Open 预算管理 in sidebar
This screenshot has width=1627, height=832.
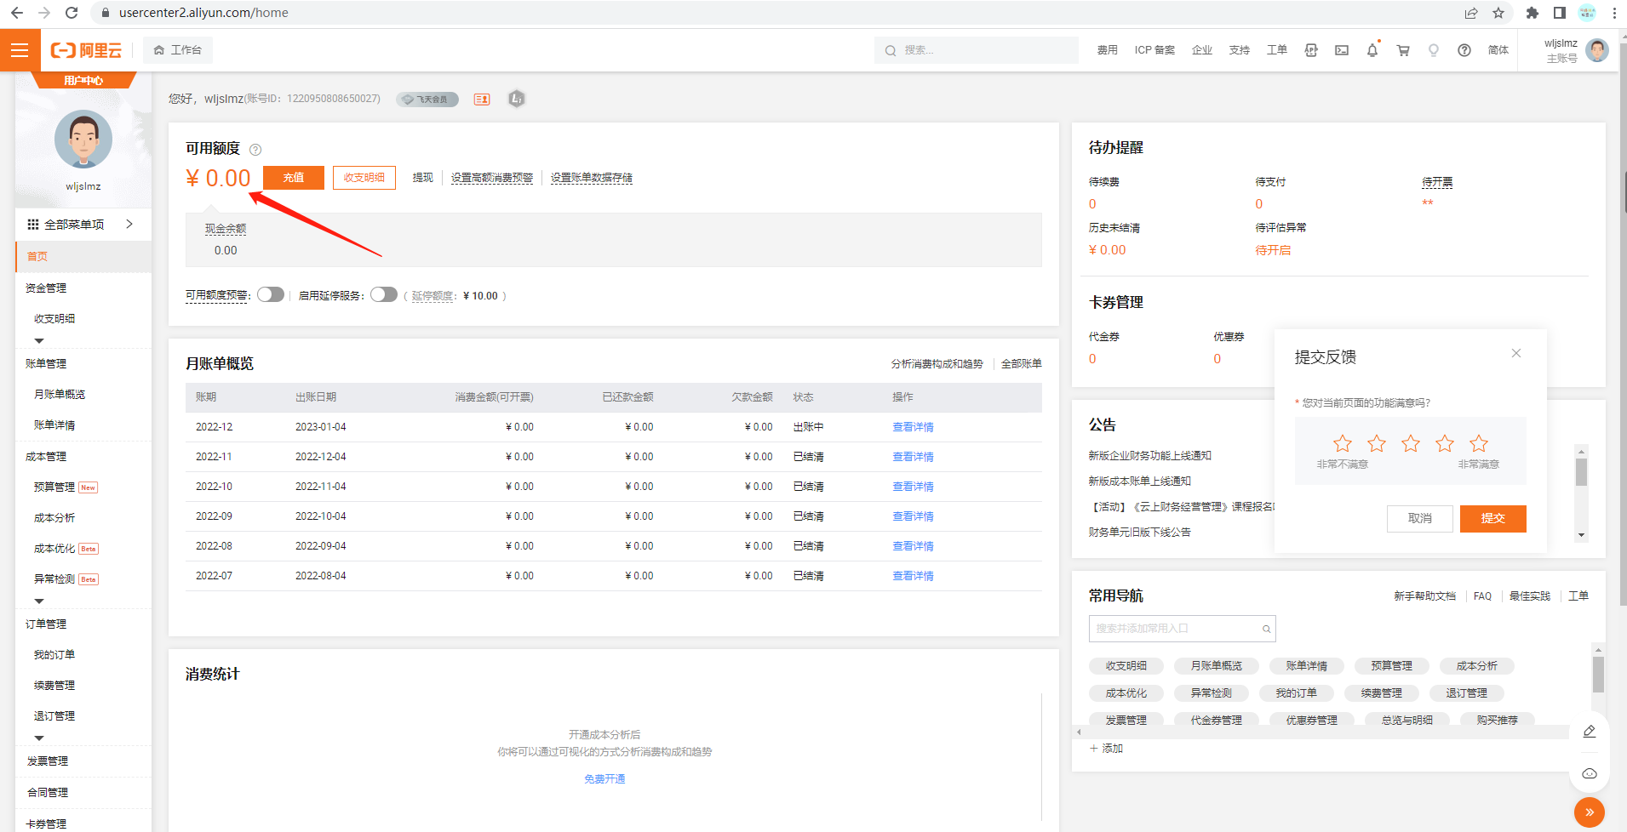click(x=54, y=487)
